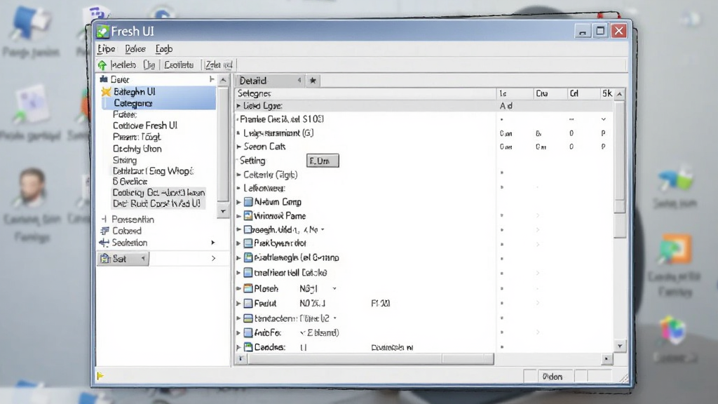The width and height of the screenshot is (718, 404).
Task: Select "Cotliove Fresh UI" in the left tree
Action: coord(145,126)
